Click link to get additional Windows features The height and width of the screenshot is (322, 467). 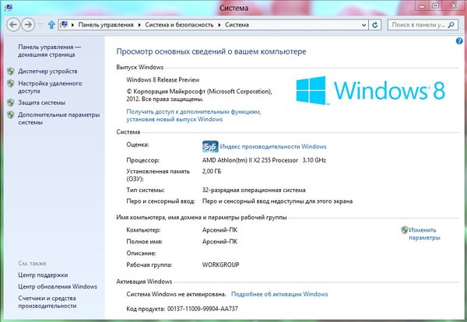pyautogui.click(x=194, y=115)
